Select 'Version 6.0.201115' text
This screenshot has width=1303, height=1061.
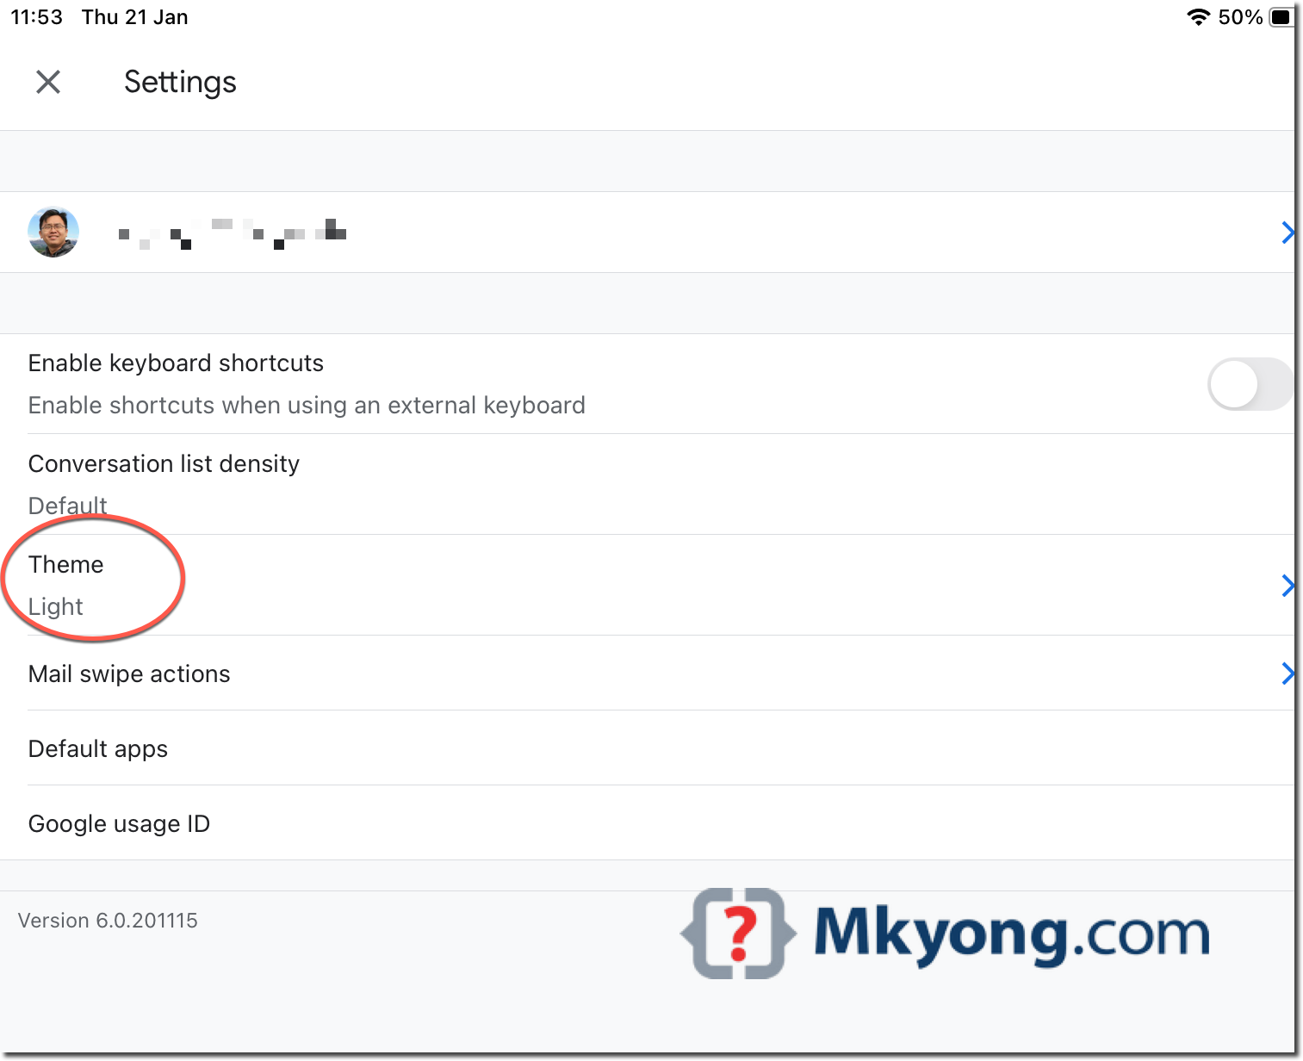click(108, 921)
